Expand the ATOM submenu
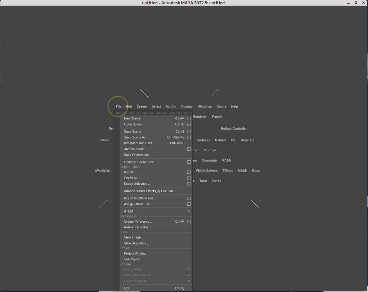368x292 pixels. 156,211
